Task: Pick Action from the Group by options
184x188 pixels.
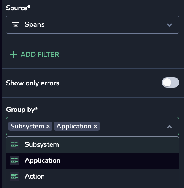Action: (92, 177)
